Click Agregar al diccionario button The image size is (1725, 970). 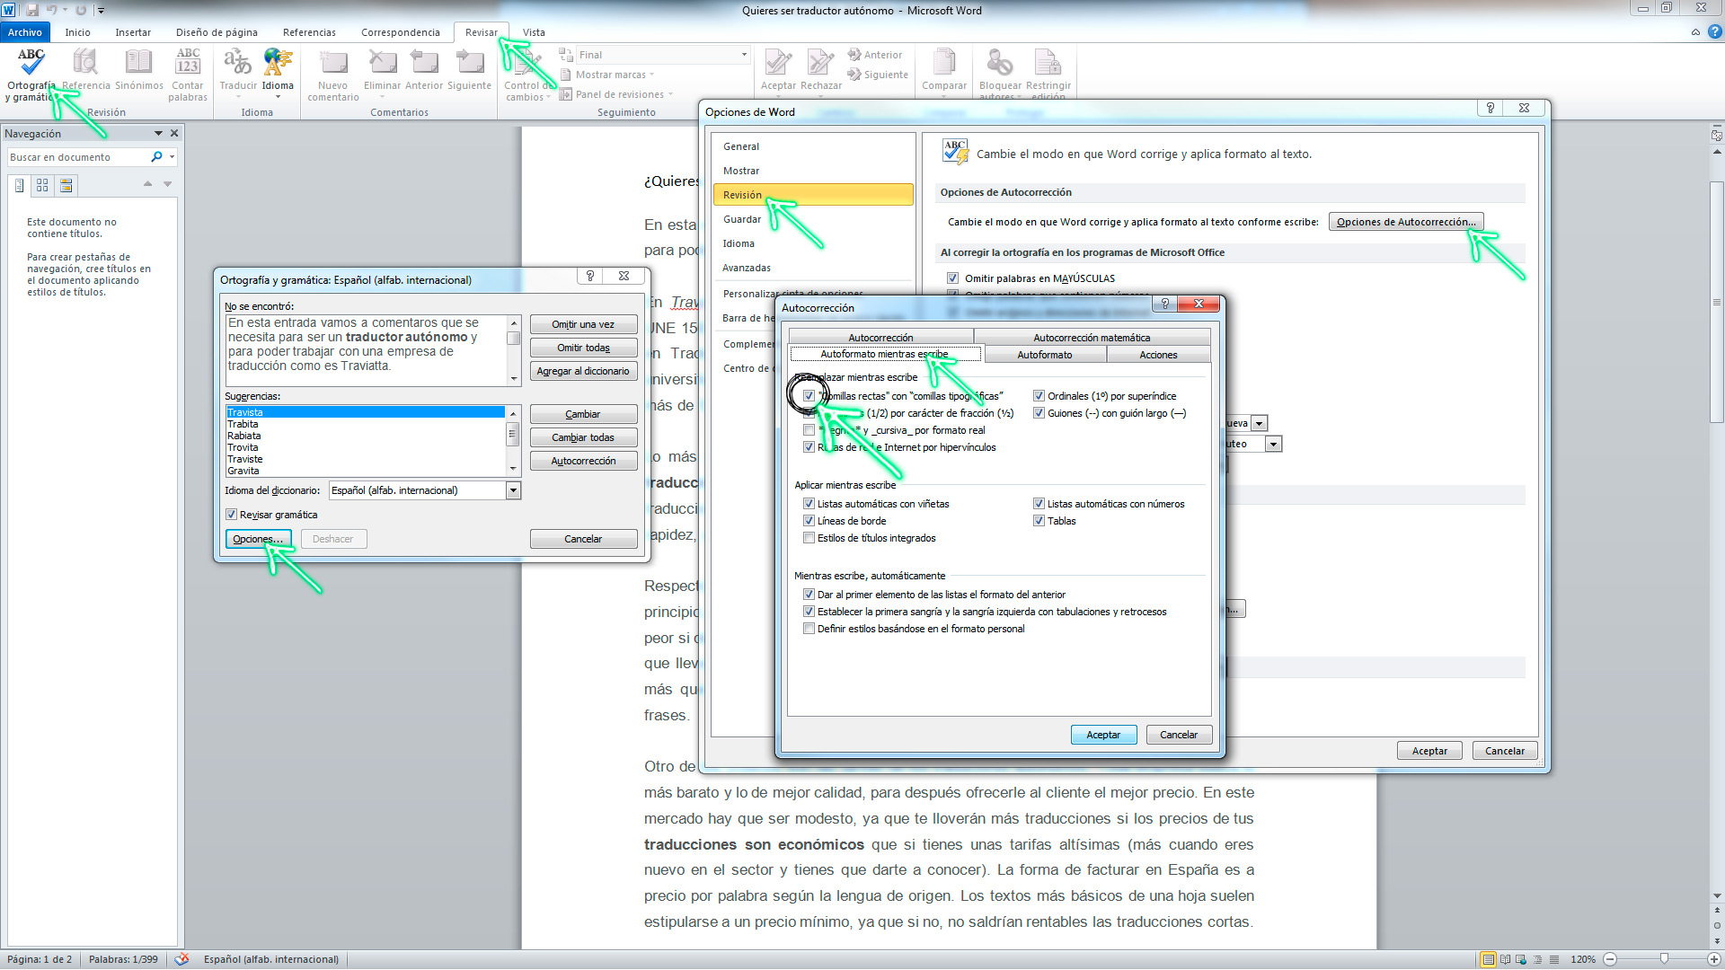point(583,371)
